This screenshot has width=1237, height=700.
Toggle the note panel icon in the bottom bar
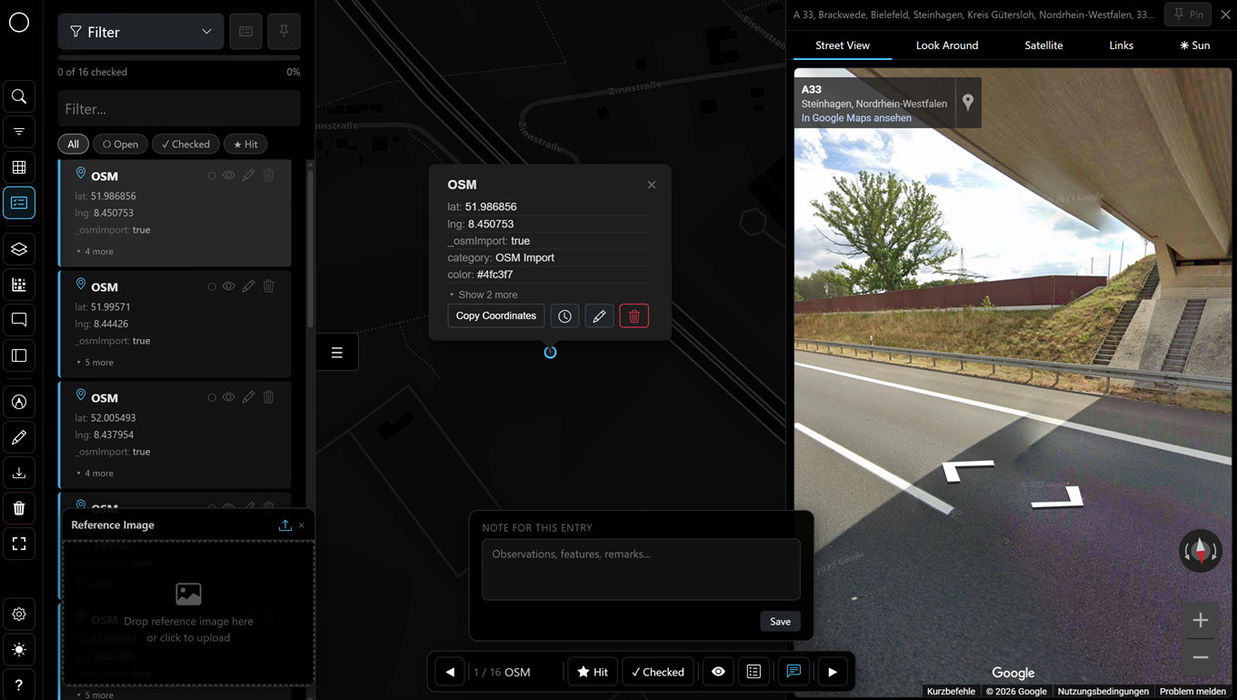pyautogui.click(x=793, y=672)
